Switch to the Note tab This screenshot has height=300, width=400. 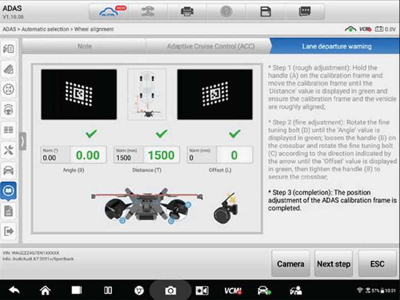click(84, 46)
